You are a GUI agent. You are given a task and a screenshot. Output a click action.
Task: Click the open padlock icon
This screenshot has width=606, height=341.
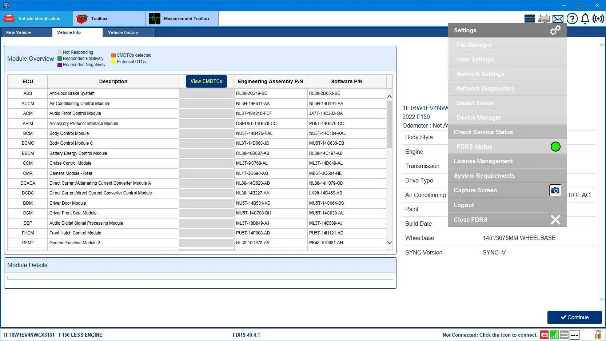coord(597,335)
